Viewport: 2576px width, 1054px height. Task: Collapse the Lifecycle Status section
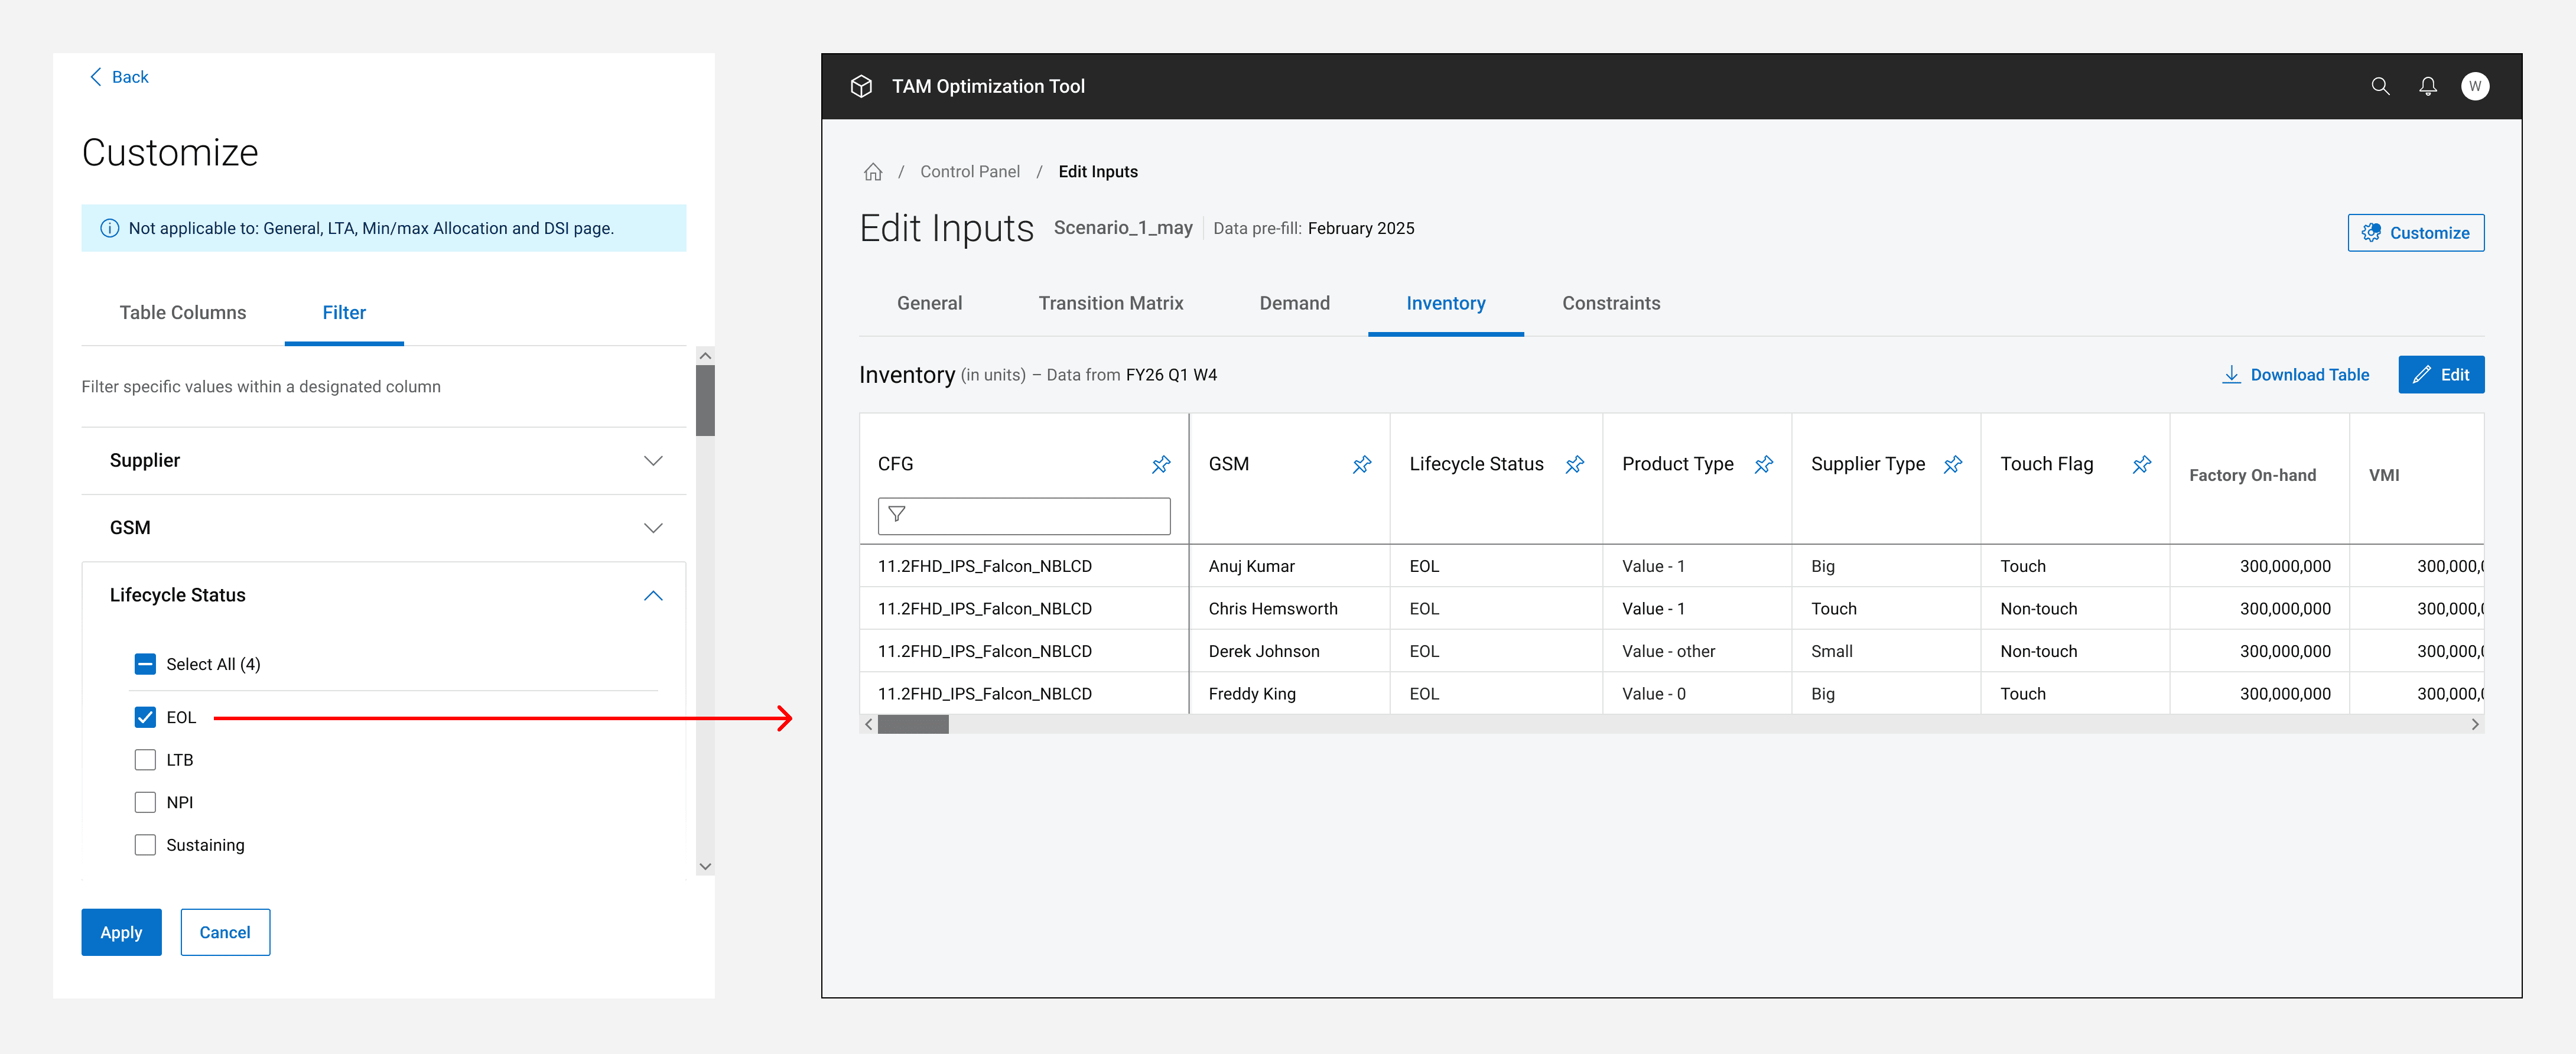pyautogui.click(x=652, y=595)
